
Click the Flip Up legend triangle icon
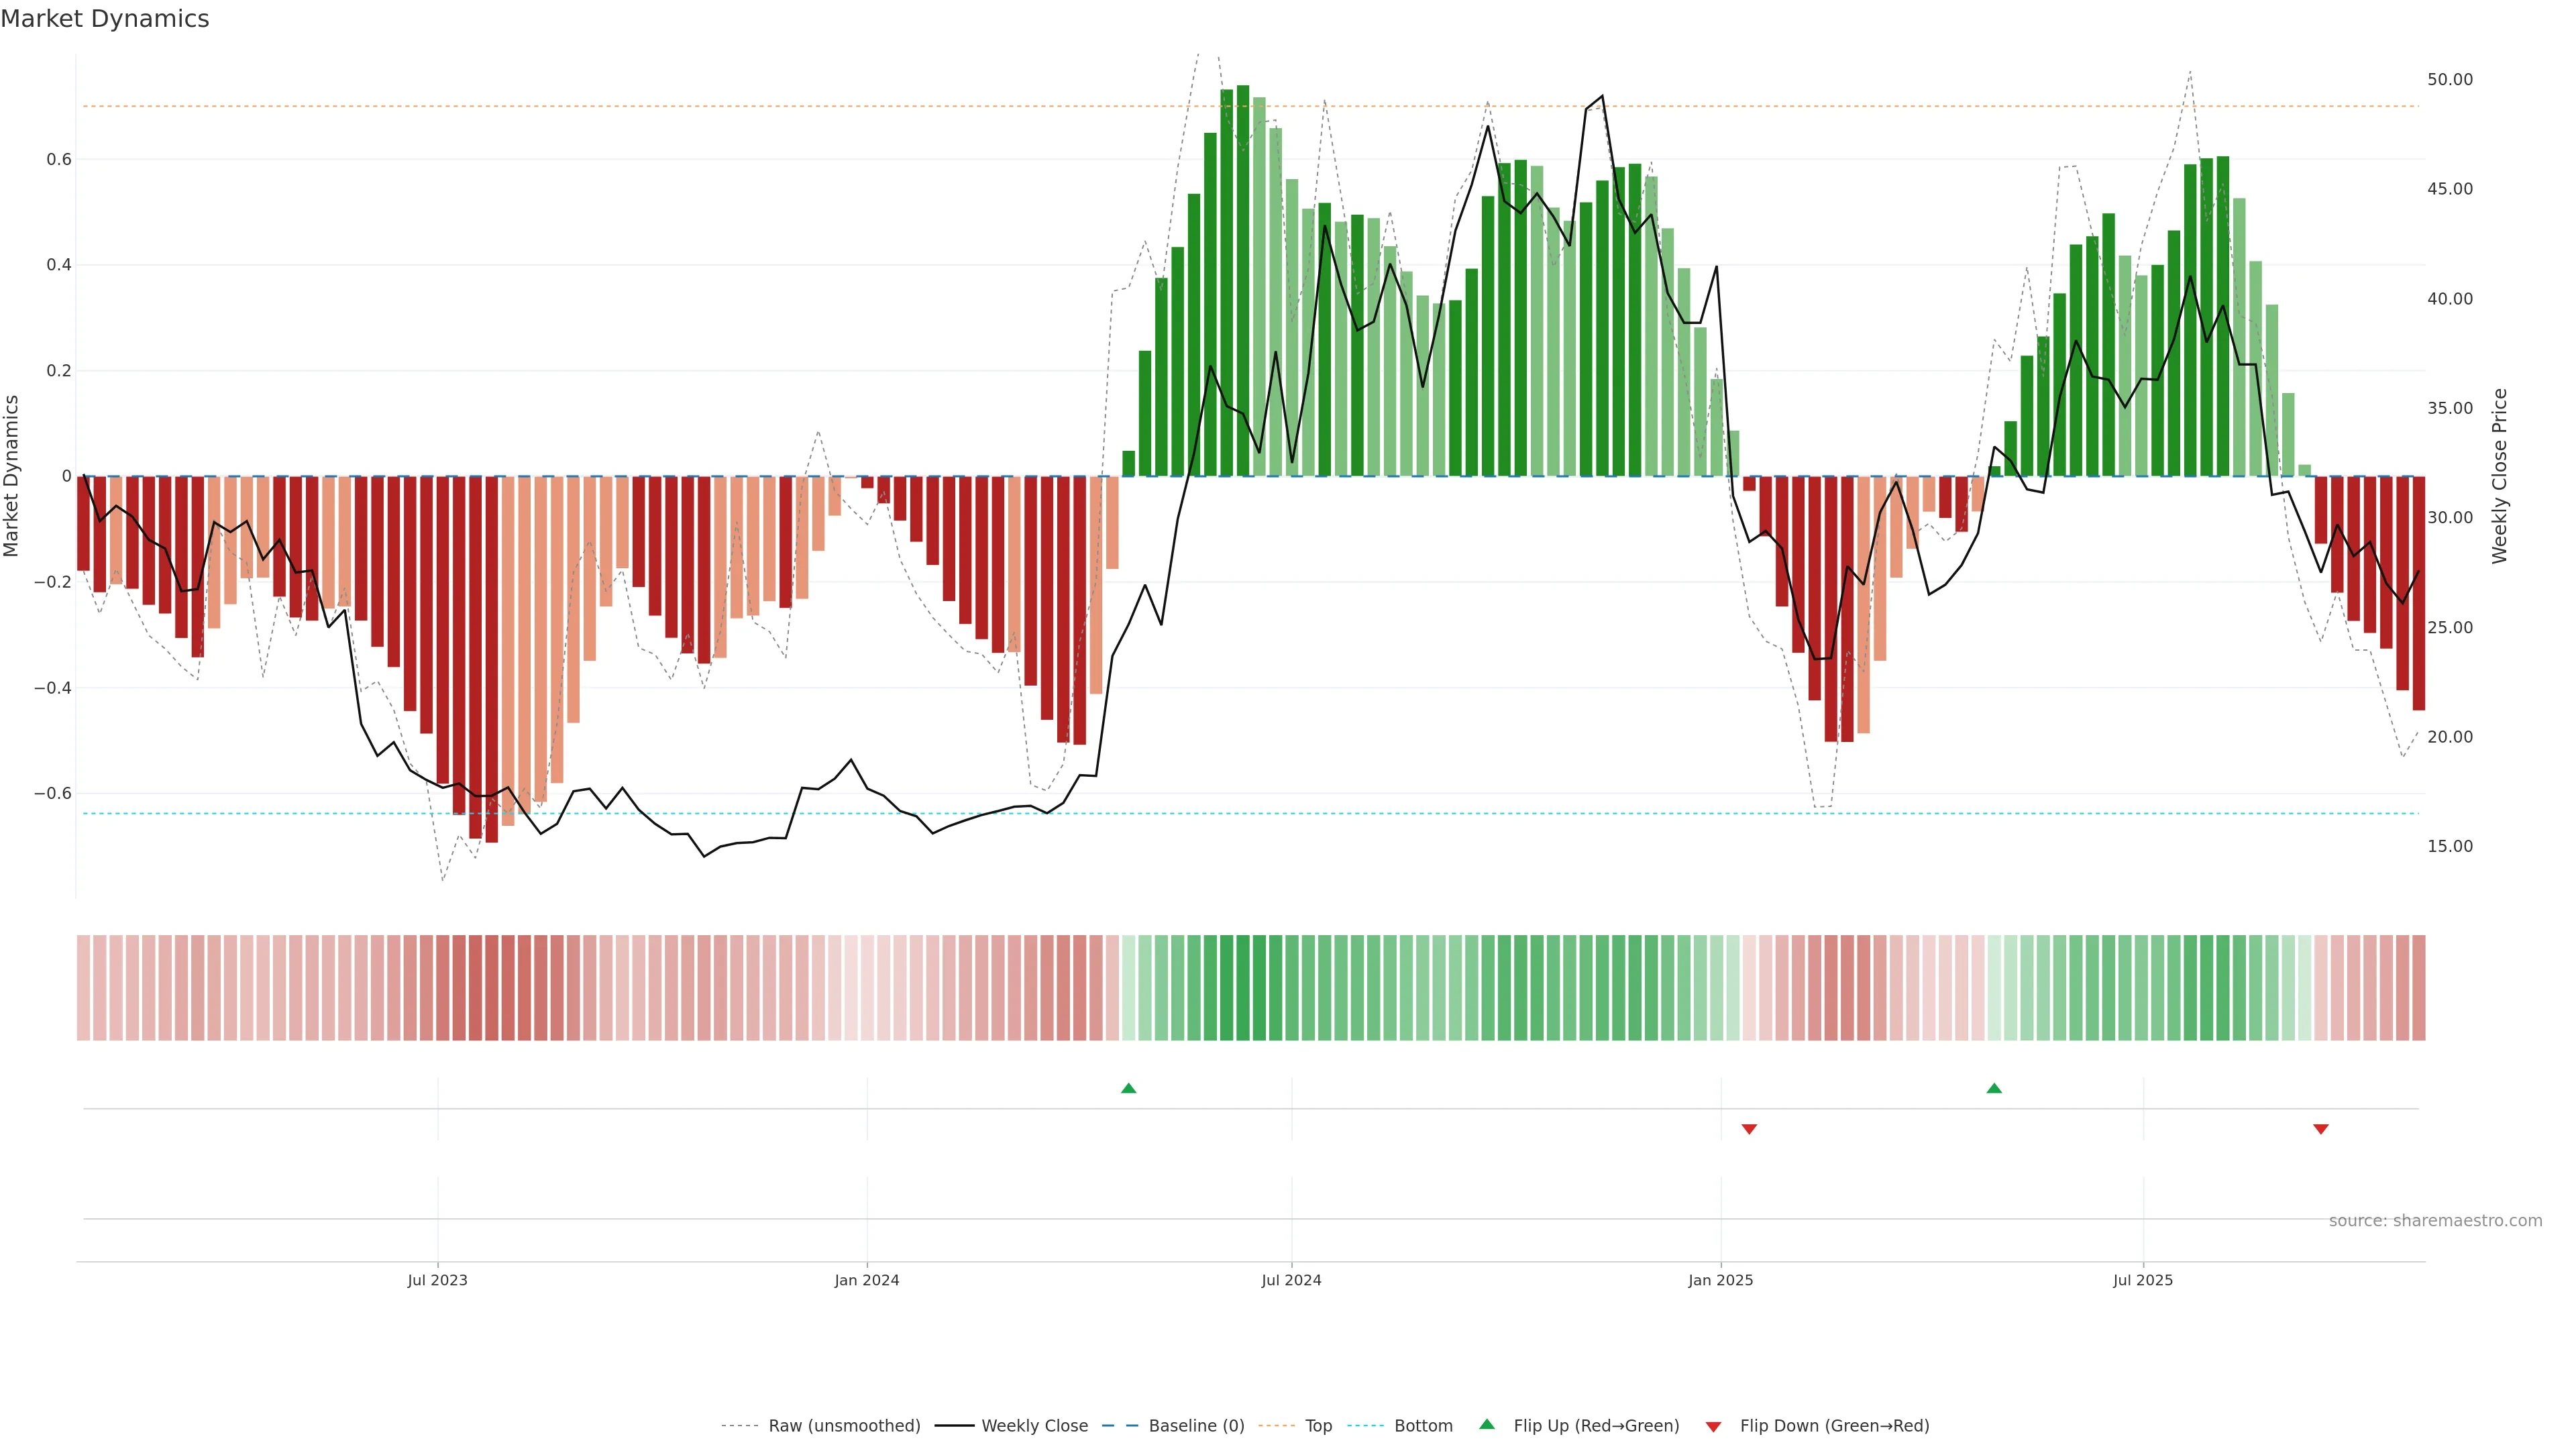(x=1486, y=1424)
